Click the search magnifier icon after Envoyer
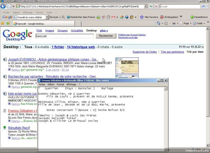210x153 pixels. (x=63, y=17)
